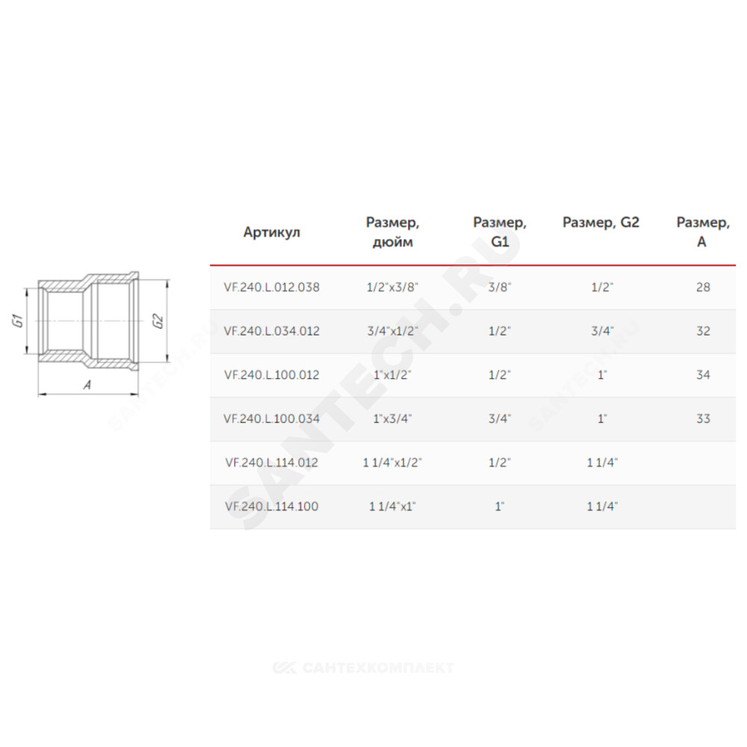The width and height of the screenshot is (747, 747).
Task: Click the Размер, G1 column header
Action: tap(499, 232)
